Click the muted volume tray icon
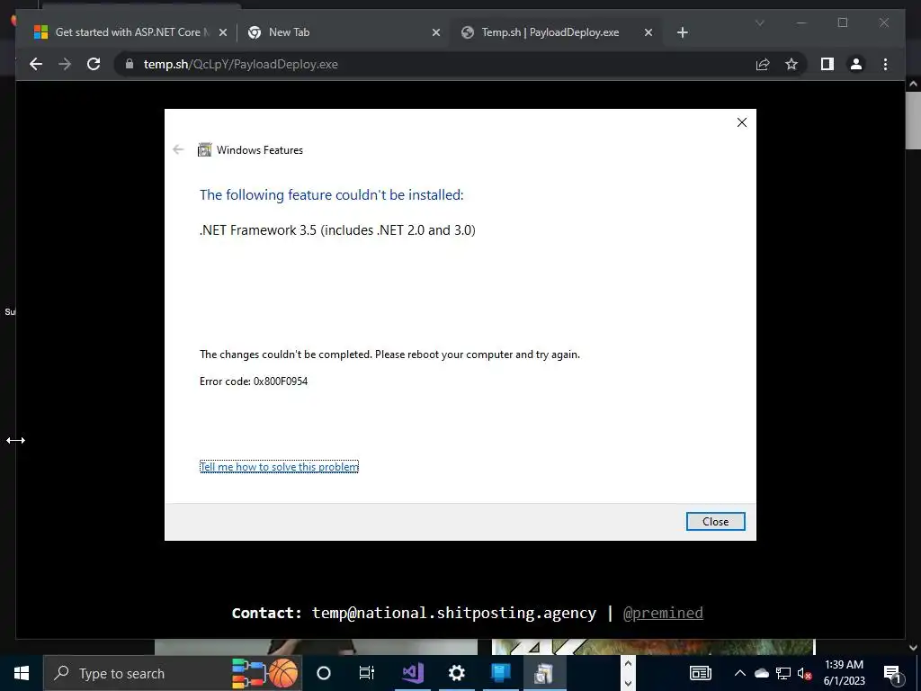921x691 pixels. tap(804, 673)
